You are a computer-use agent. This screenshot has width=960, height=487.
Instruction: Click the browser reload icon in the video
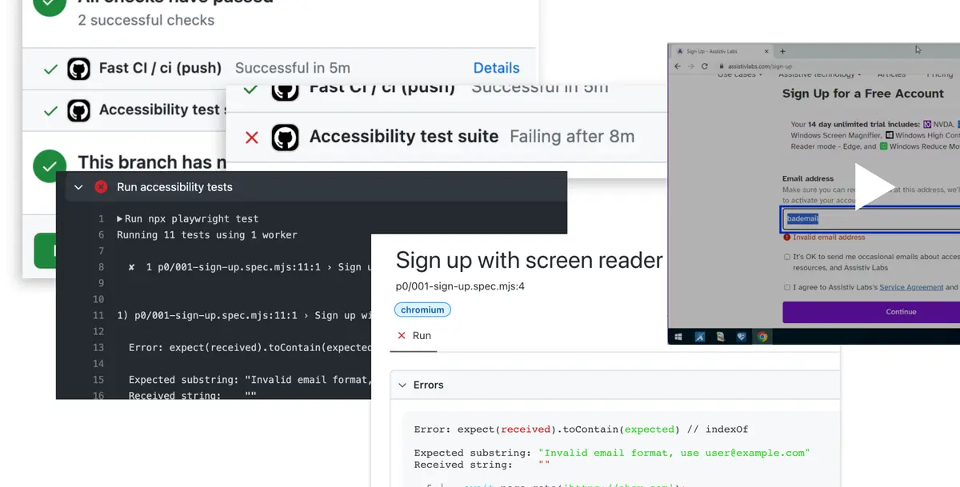[x=705, y=66]
